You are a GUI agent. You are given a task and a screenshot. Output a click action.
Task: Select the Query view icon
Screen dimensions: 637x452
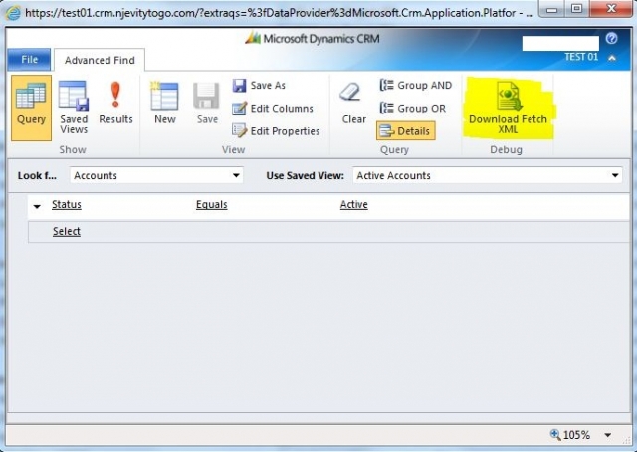[x=31, y=108]
